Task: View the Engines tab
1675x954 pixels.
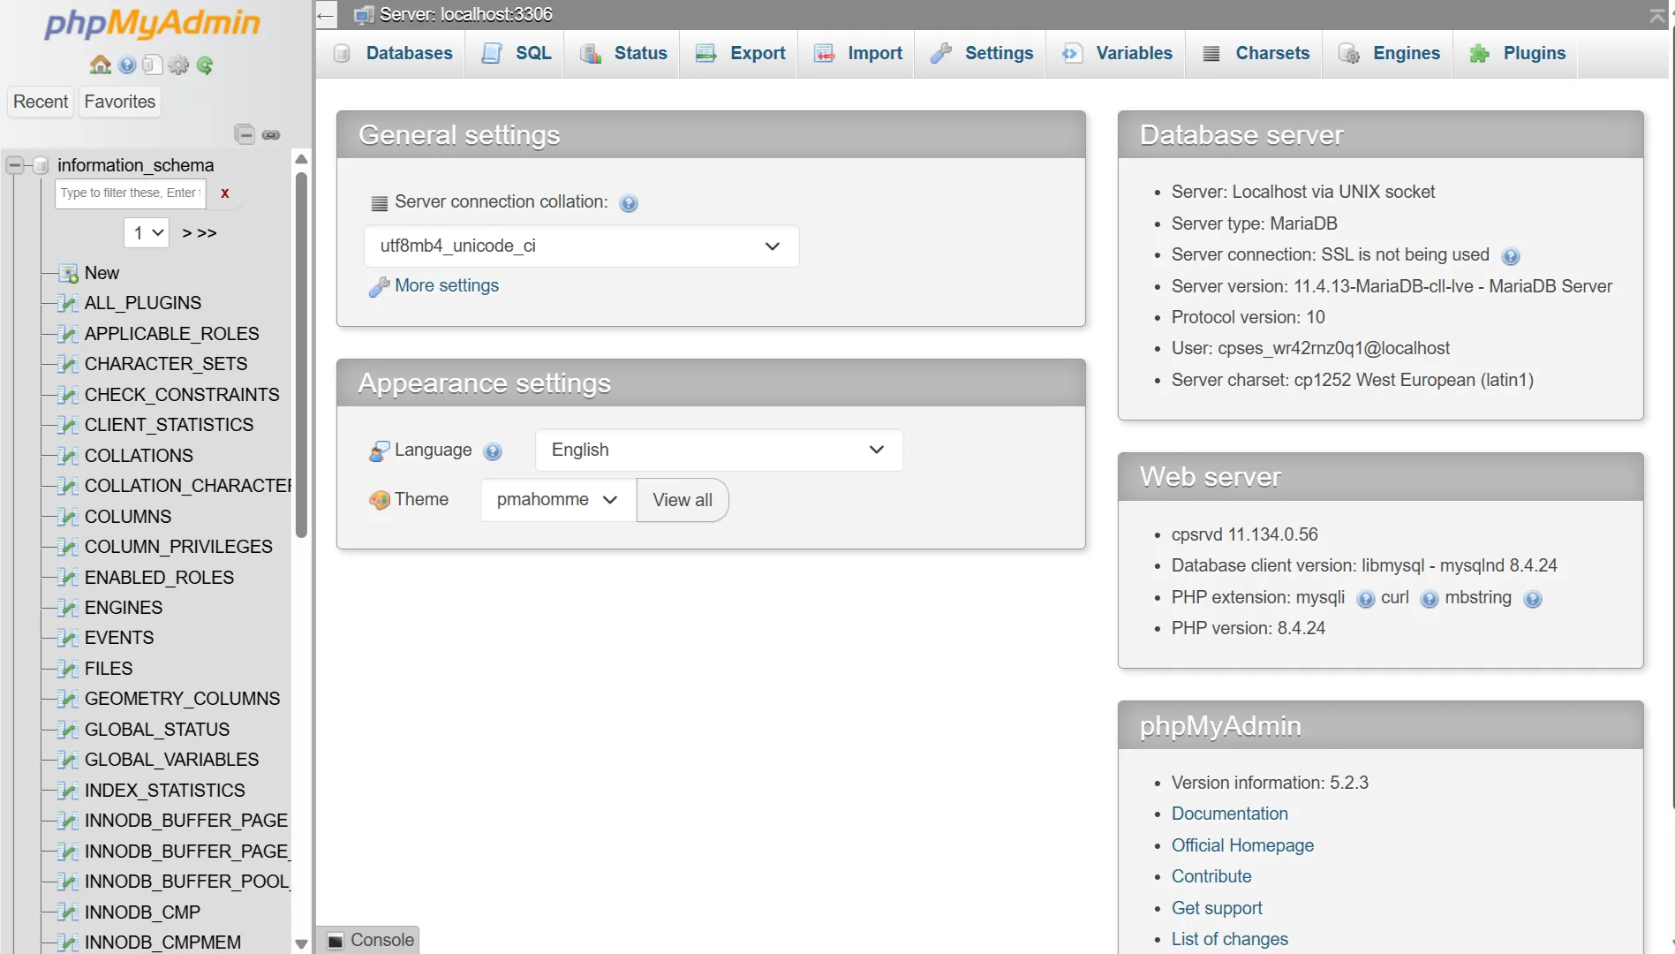Action: 1389,53
